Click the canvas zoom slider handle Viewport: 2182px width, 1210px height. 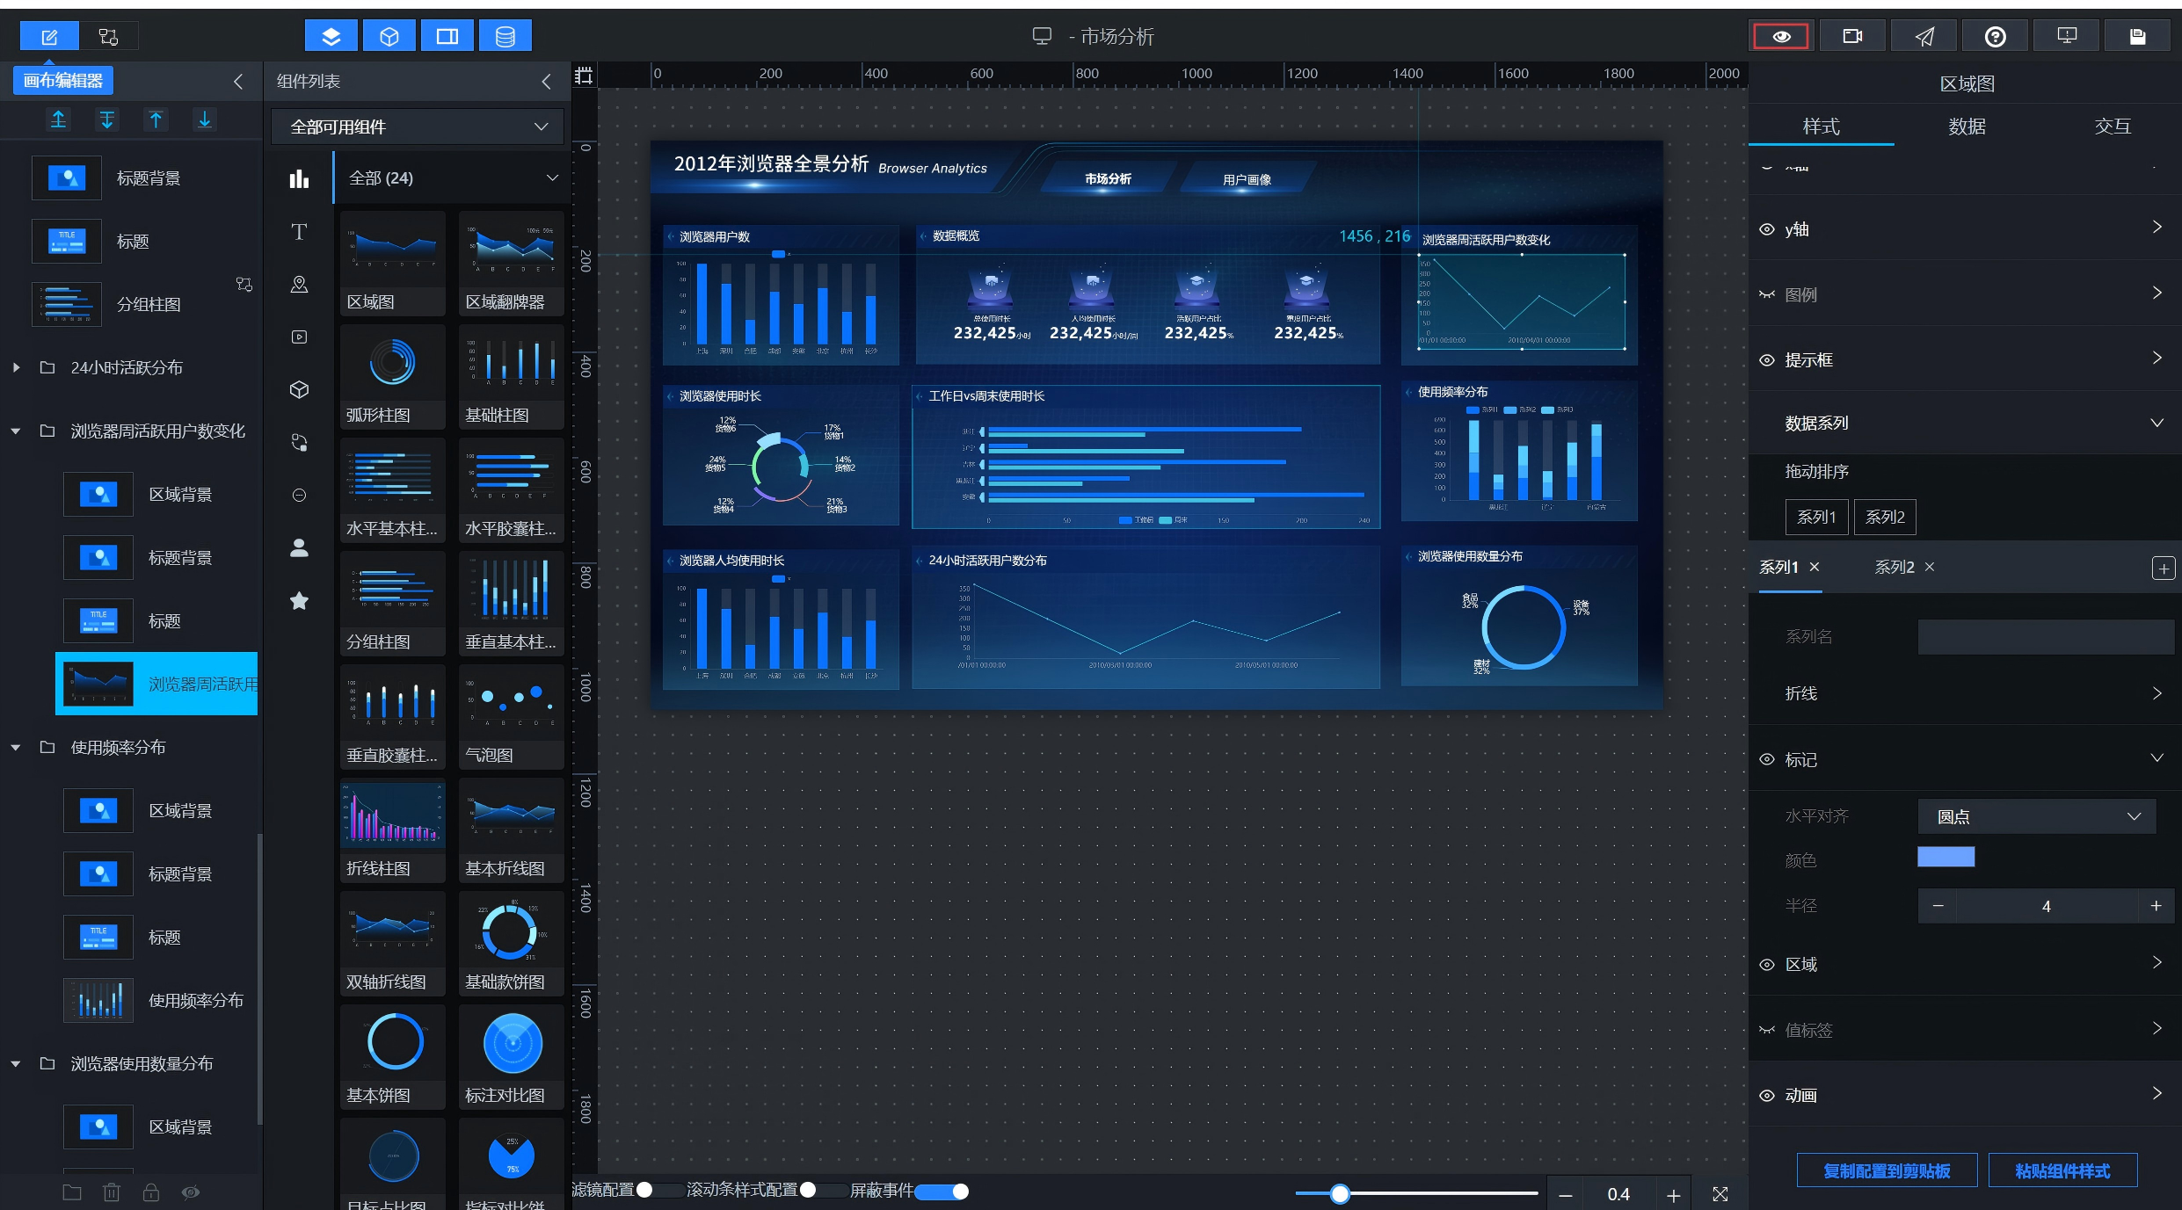click(1340, 1193)
